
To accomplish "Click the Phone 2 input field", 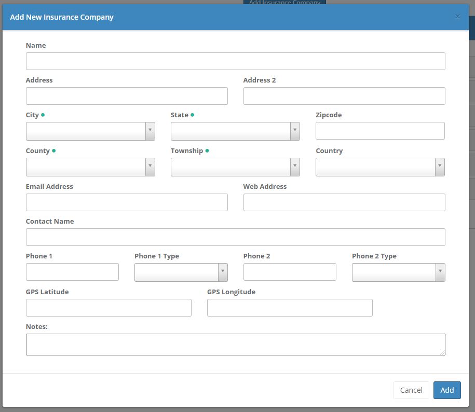I will click(x=290, y=272).
